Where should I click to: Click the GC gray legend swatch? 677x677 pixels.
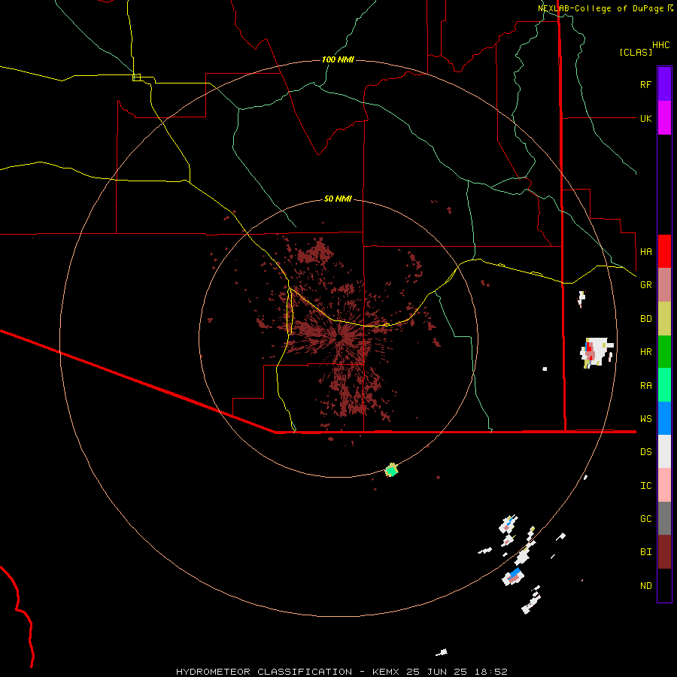coord(664,518)
